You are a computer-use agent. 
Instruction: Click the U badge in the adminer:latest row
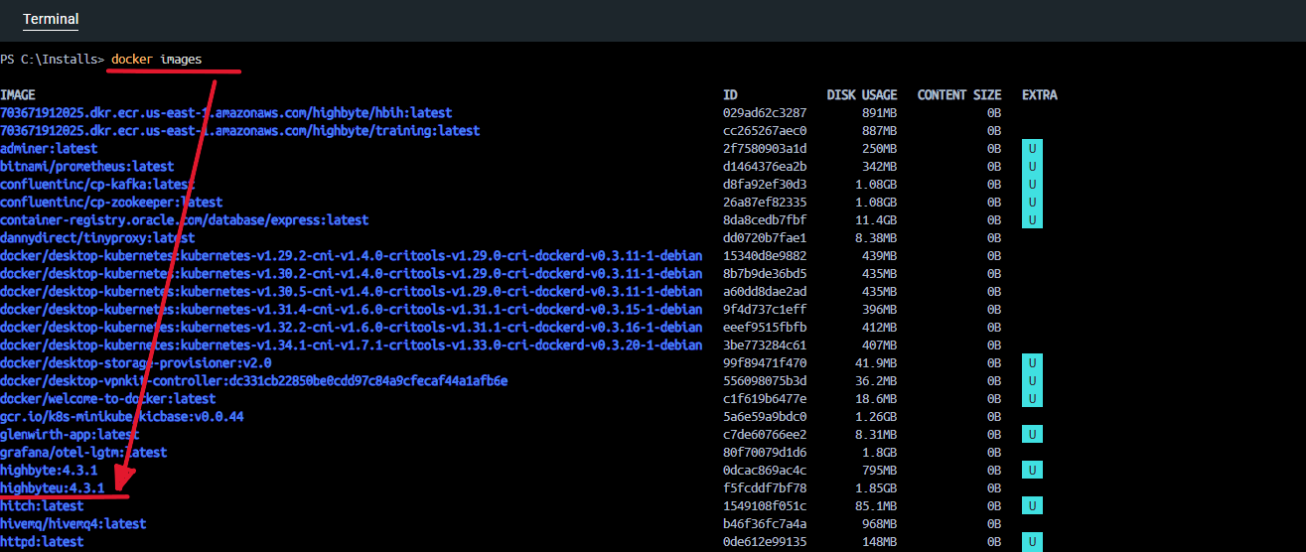pyautogui.click(x=1033, y=149)
